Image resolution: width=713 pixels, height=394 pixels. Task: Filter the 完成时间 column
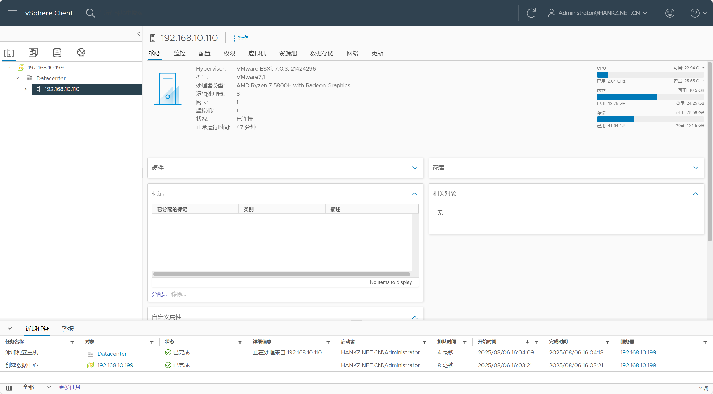click(x=608, y=342)
